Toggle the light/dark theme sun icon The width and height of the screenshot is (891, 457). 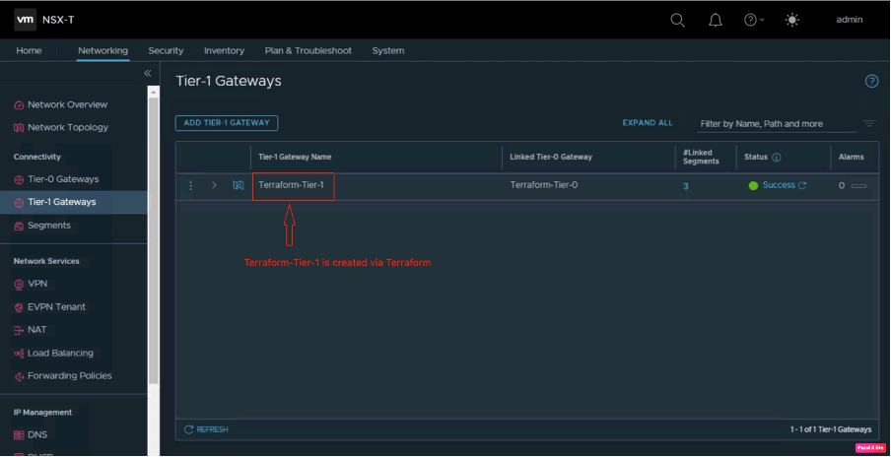(x=791, y=20)
